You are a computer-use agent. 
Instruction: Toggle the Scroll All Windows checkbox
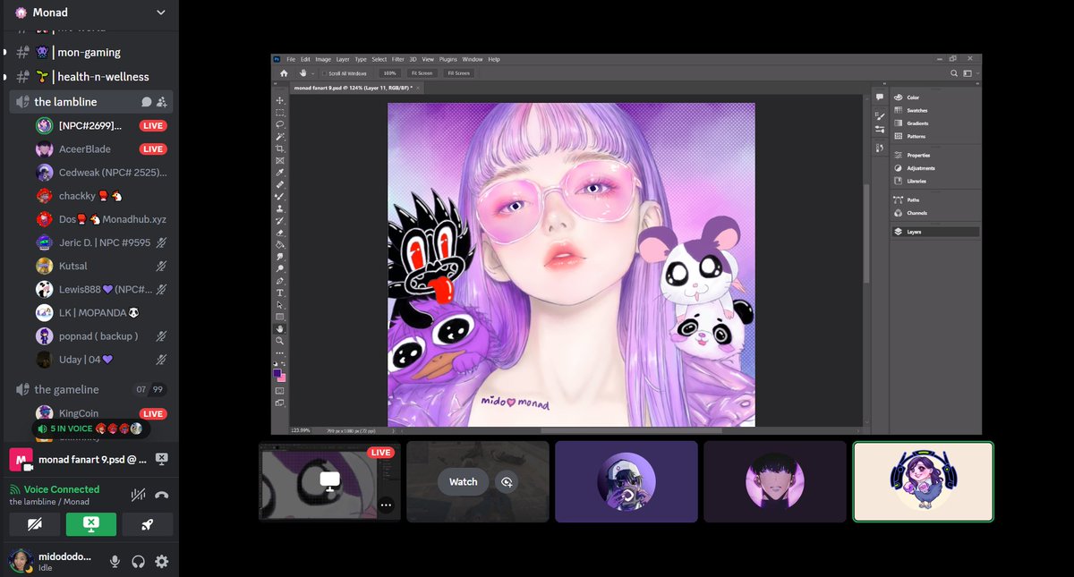[x=325, y=73]
